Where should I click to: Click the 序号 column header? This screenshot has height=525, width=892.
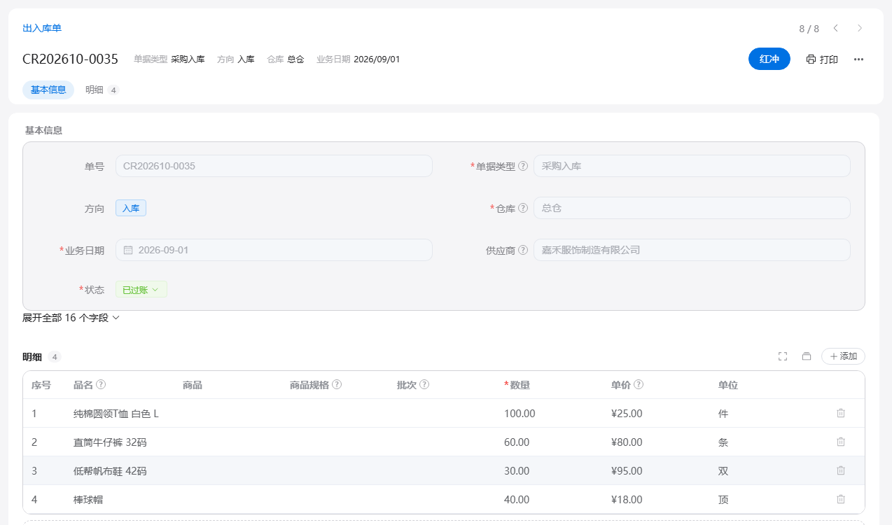(x=41, y=385)
